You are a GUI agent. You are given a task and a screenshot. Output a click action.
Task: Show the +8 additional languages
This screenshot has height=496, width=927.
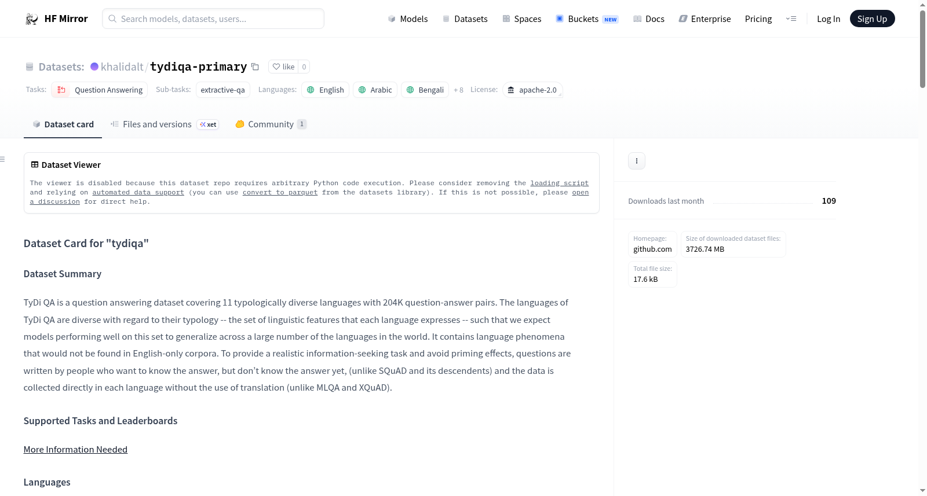(x=458, y=90)
